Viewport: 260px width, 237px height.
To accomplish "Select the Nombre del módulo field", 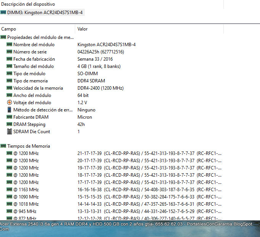I will (x=34, y=45).
